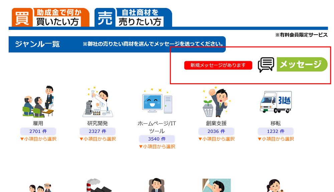Viewport: 334px width, 192px height.
Task: Expand 小項目から選択 under 創業支援
Action: 216,139
